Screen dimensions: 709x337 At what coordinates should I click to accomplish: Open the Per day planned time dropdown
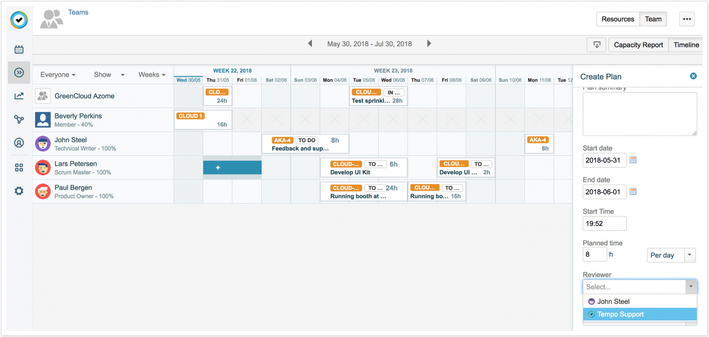(x=671, y=255)
